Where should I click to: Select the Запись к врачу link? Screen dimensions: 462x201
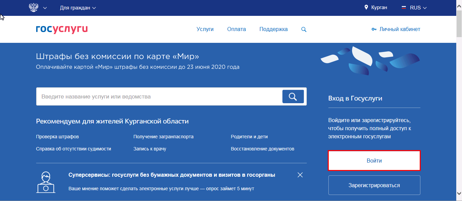(149, 149)
